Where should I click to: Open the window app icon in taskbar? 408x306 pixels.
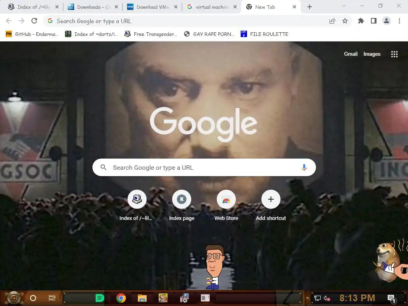[205, 298]
